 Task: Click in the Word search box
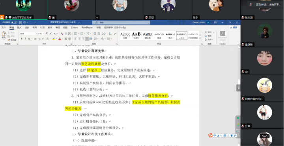pyautogui.click(x=121, y=22)
